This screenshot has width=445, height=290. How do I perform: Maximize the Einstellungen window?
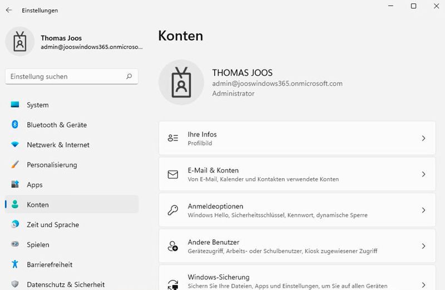click(x=413, y=6)
